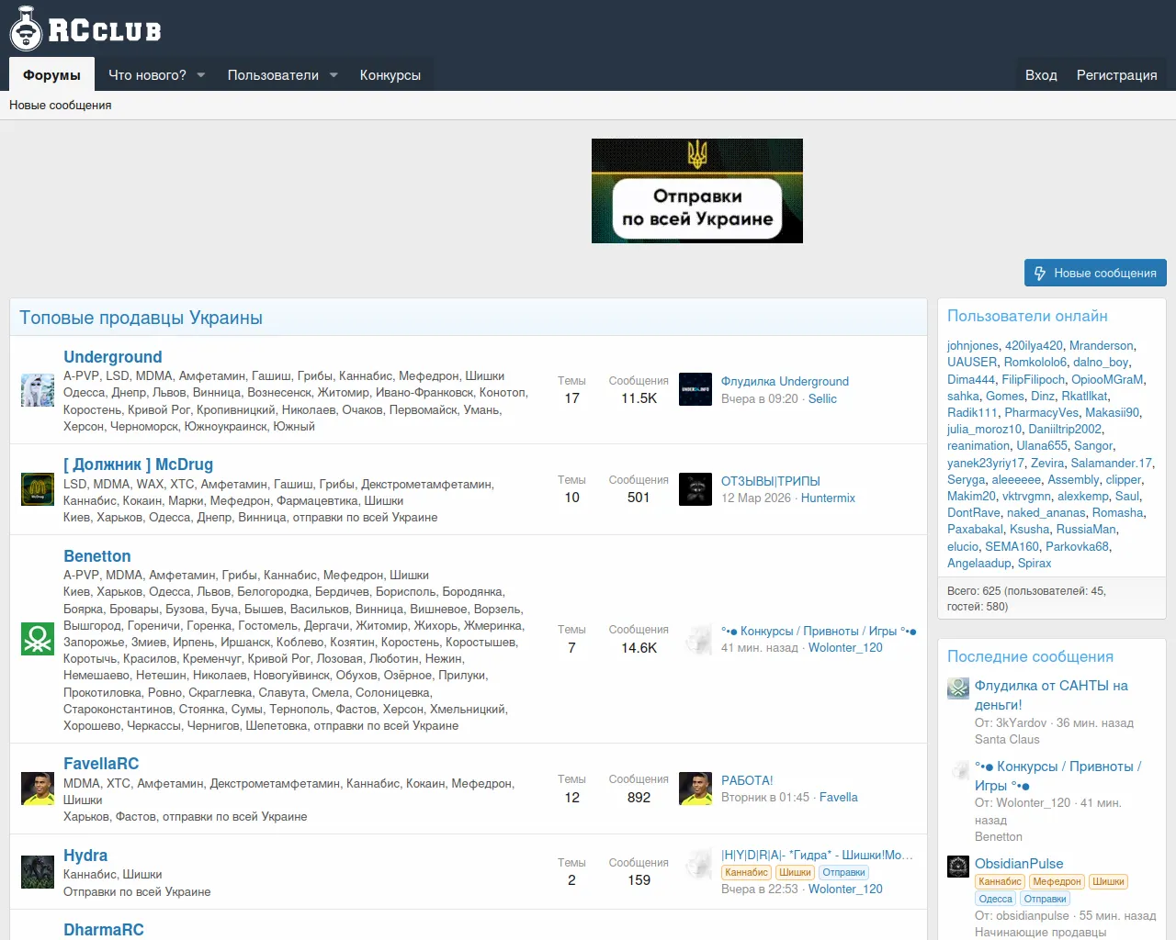1176x940 pixels.
Task: Click the Отправки по всей Украине banner
Action: click(x=696, y=191)
